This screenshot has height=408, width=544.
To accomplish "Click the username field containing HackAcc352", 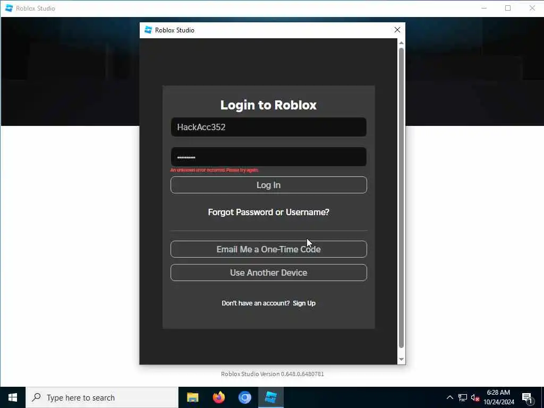I will coord(268,127).
